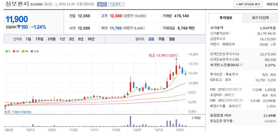Click the 코스닥 441위 ranking value
The width and height of the screenshot is (278, 132).
[x=266, y=33]
